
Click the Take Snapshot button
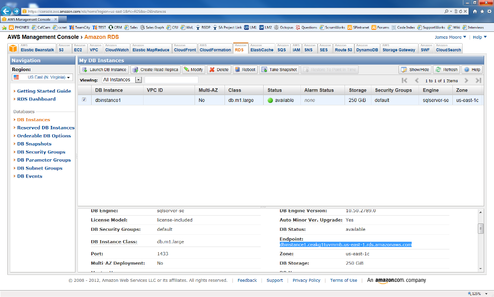[279, 70]
